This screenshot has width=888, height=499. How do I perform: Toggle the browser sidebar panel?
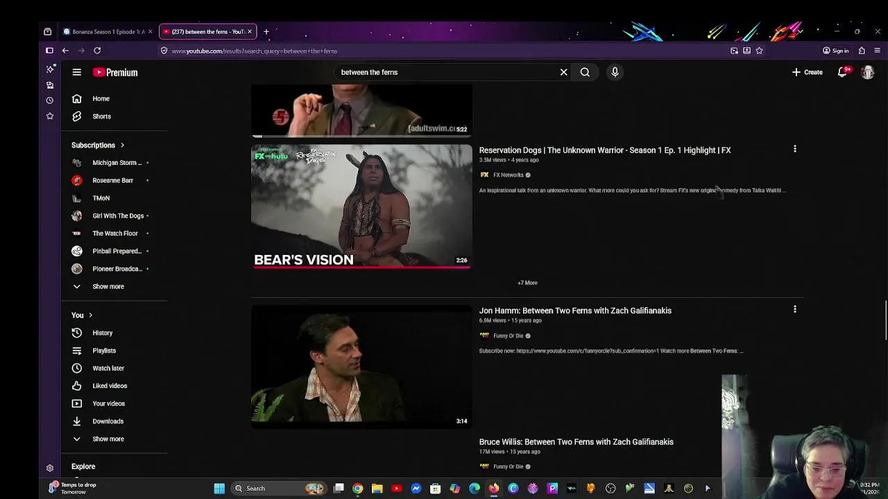click(49, 51)
